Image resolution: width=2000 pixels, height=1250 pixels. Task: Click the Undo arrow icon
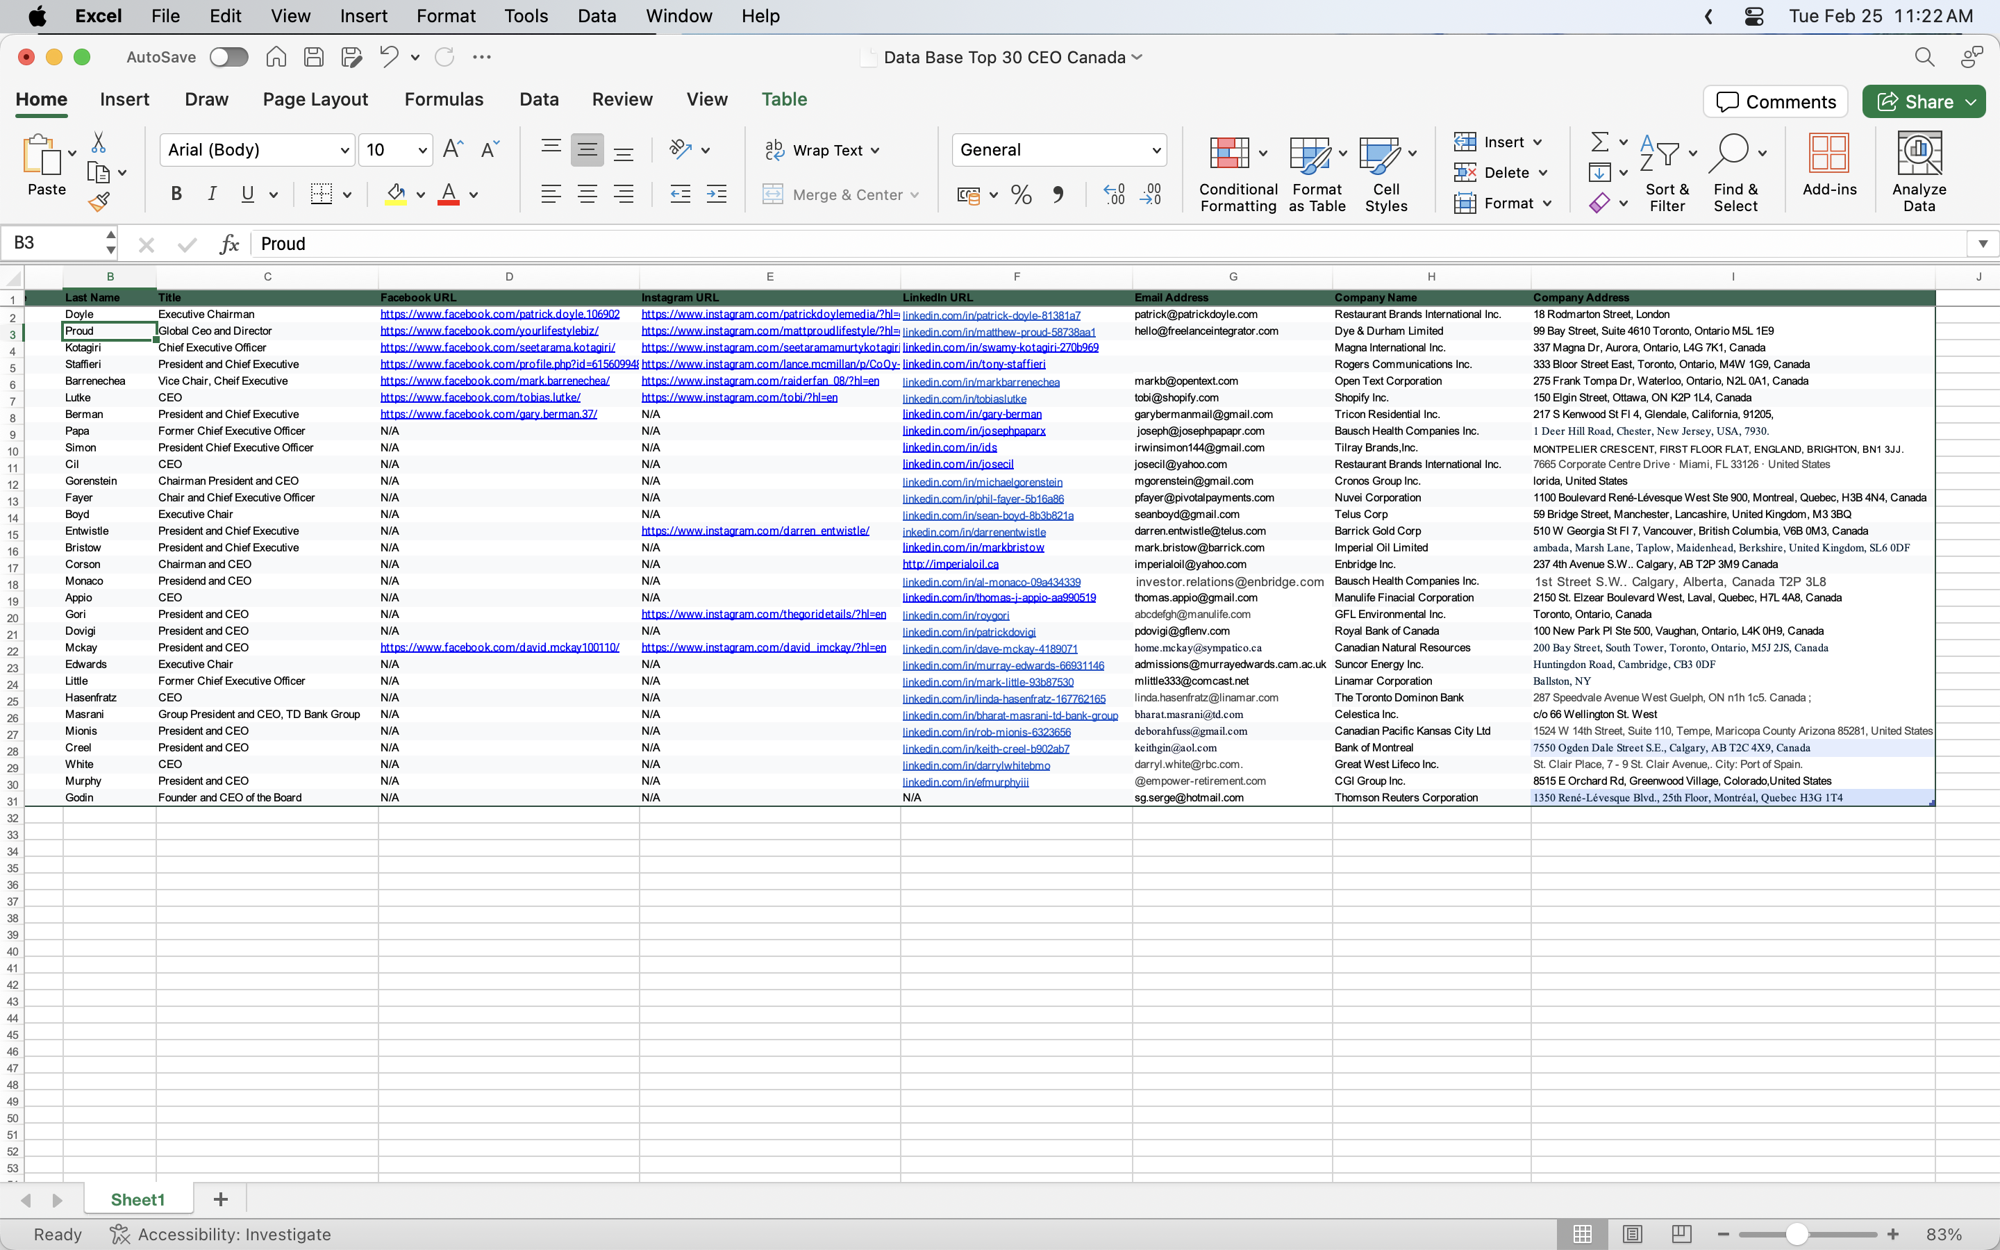coord(388,57)
